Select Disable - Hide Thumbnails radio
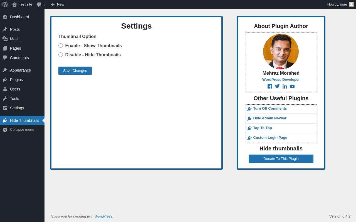The width and height of the screenshot is (356, 222). [x=61, y=55]
